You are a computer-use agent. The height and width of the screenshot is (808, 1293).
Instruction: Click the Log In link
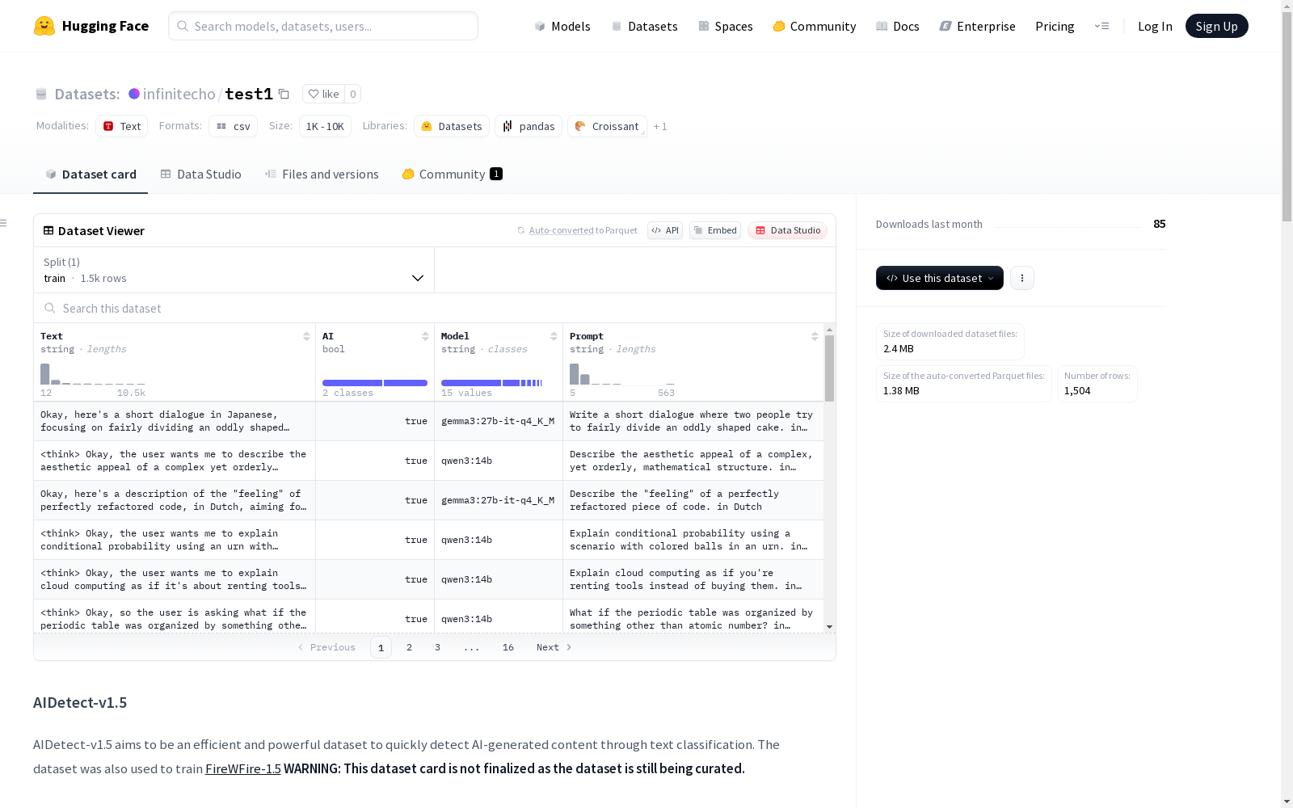pyautogui.click(x=1155, y=26)
